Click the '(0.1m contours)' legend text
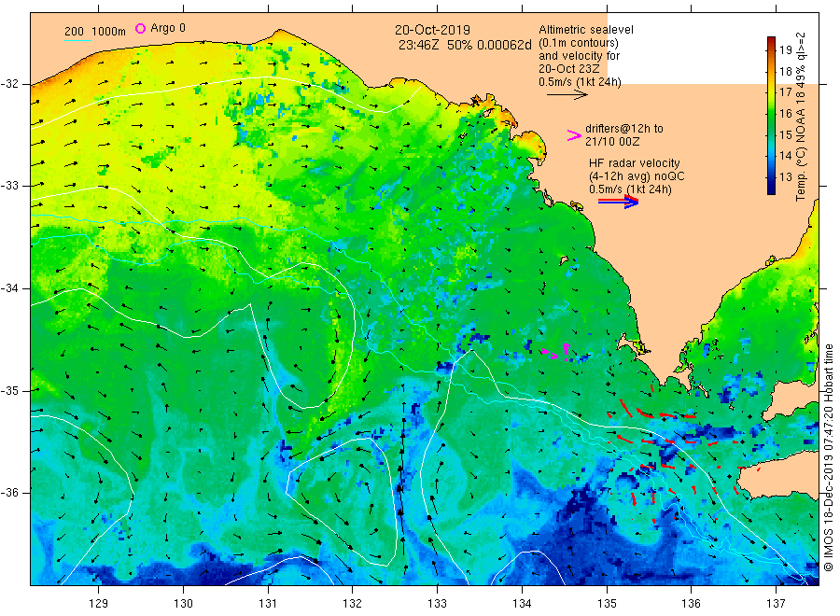840x616 pixels. (x=579, y=43)
